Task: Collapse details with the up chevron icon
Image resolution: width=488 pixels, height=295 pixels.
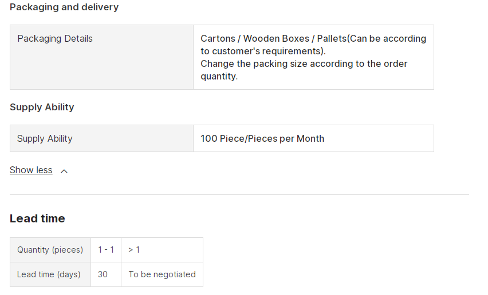Action: pos(64,171)
